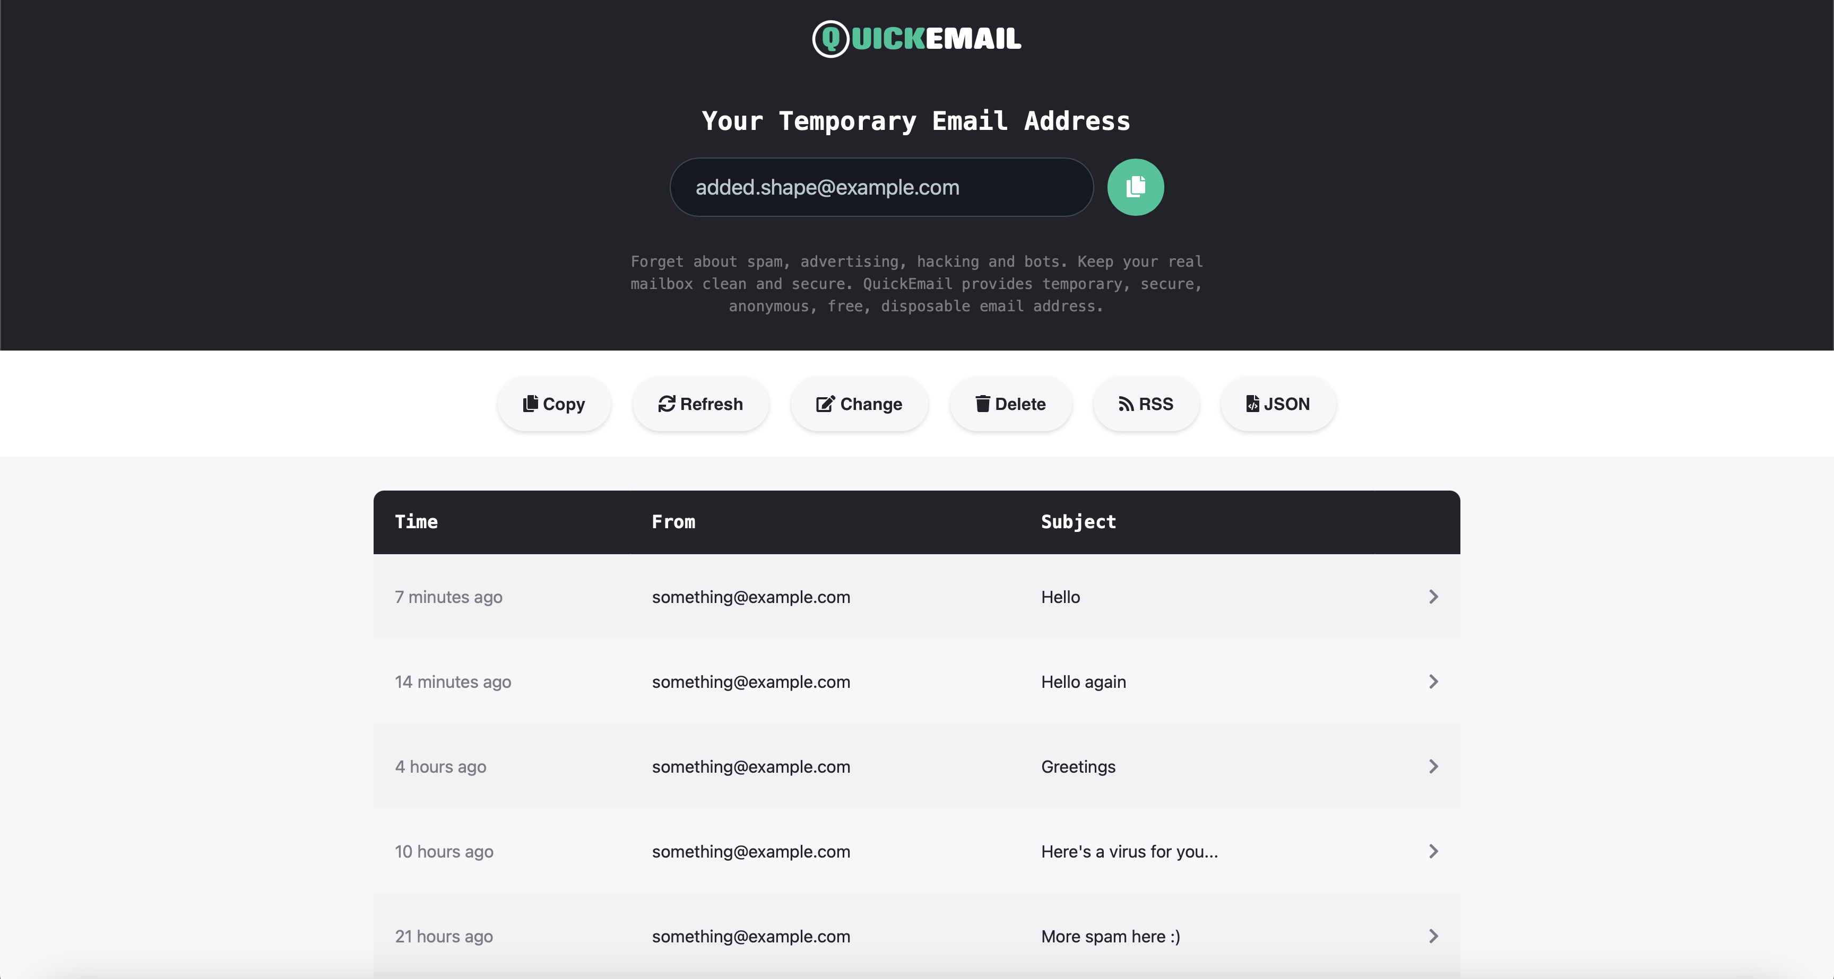Open the email titled Hello again
The image size is (1834, 979).
point(1084,681)
